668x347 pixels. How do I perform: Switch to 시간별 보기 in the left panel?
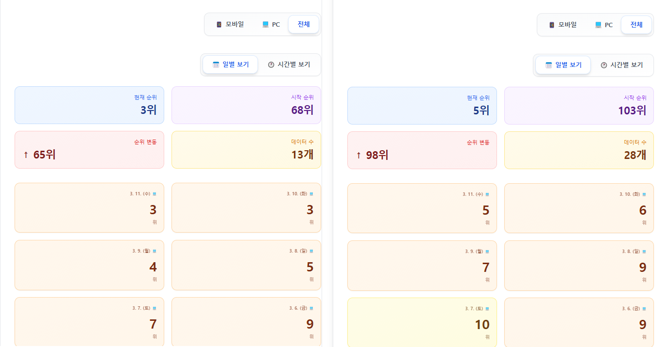[x=289, y=64]
